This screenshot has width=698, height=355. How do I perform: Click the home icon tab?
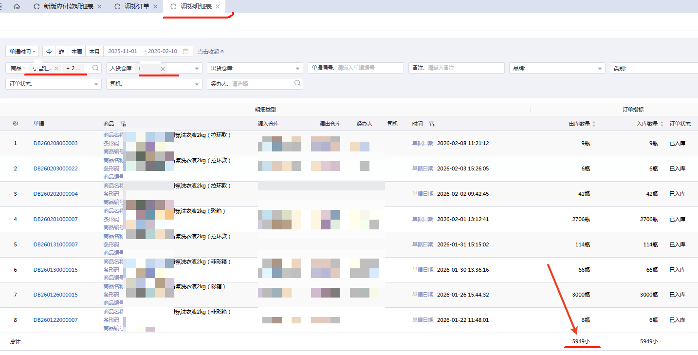coord(17,7)
